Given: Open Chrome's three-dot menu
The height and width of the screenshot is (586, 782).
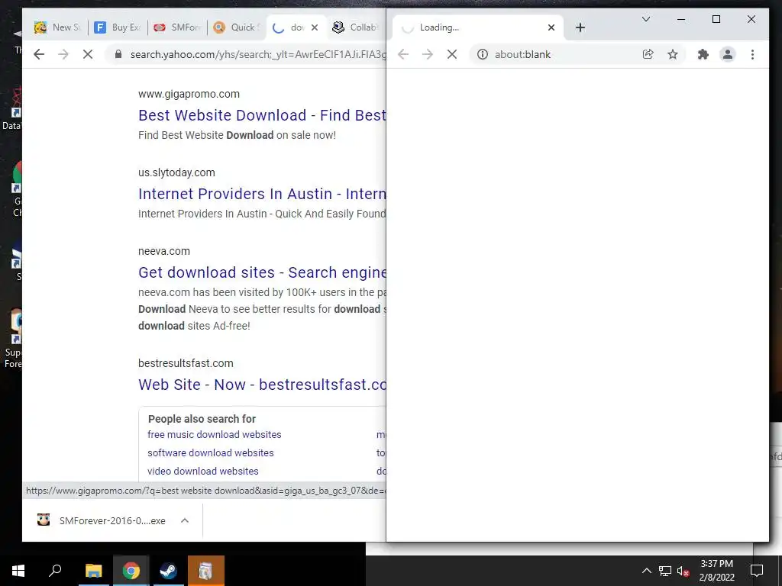Looking at the screenshot, I should click(x=752, y=54).
